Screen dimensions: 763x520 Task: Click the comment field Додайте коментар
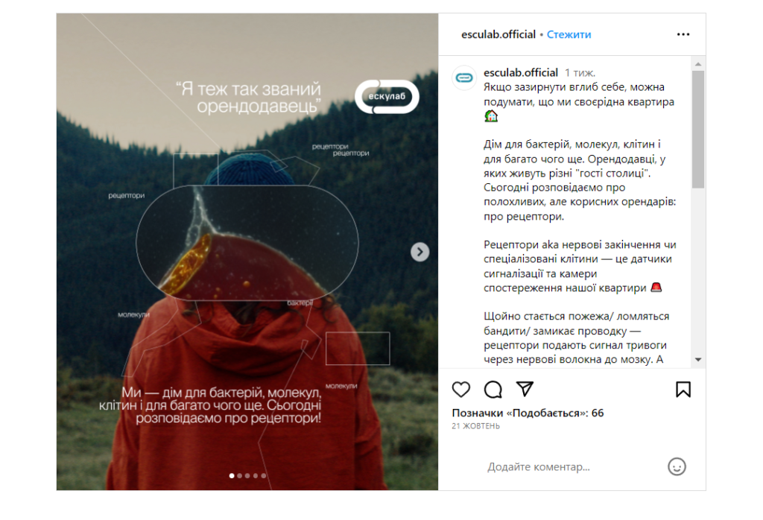coord(539,467)
